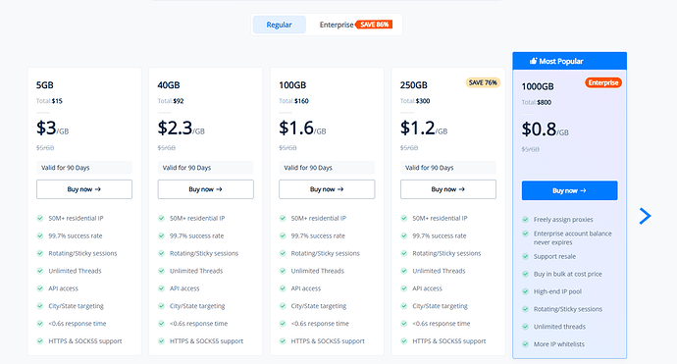This screenshot has height=364, width=677.
Task: Click checkmark beside Buy in bulk at cost price
Action: coord(526,274)
